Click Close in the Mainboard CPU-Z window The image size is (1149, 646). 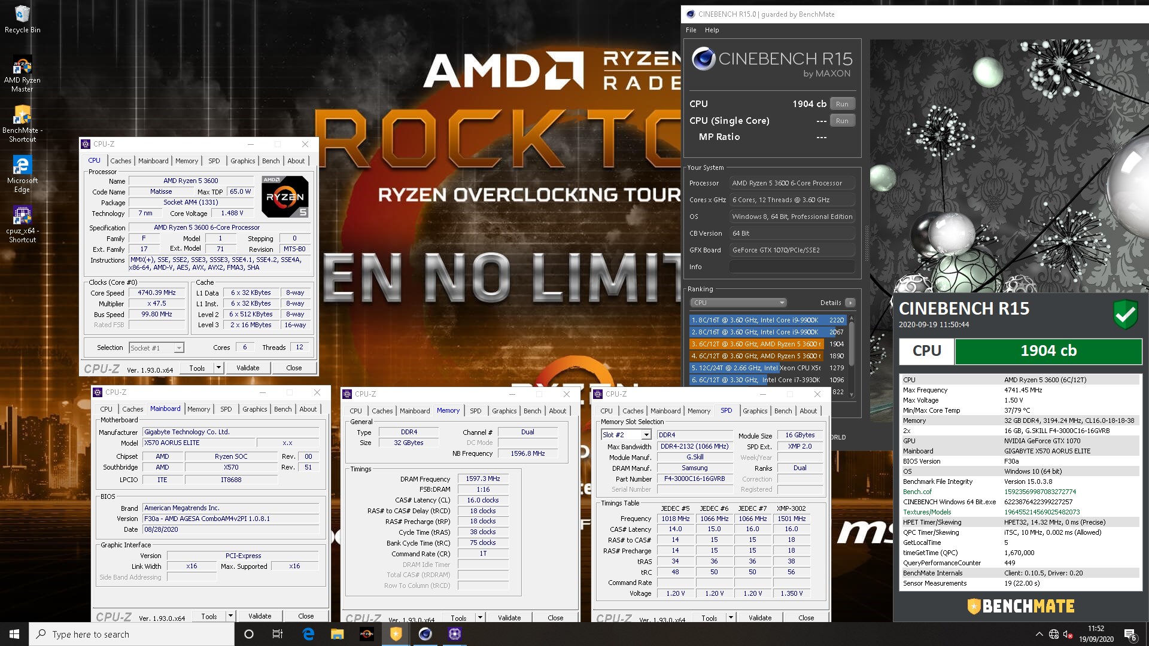click(306, 616)
